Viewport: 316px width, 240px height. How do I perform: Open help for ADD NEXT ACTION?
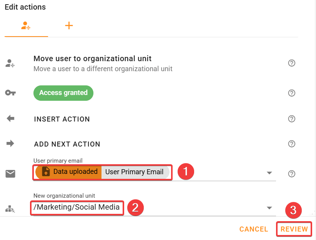291,144
